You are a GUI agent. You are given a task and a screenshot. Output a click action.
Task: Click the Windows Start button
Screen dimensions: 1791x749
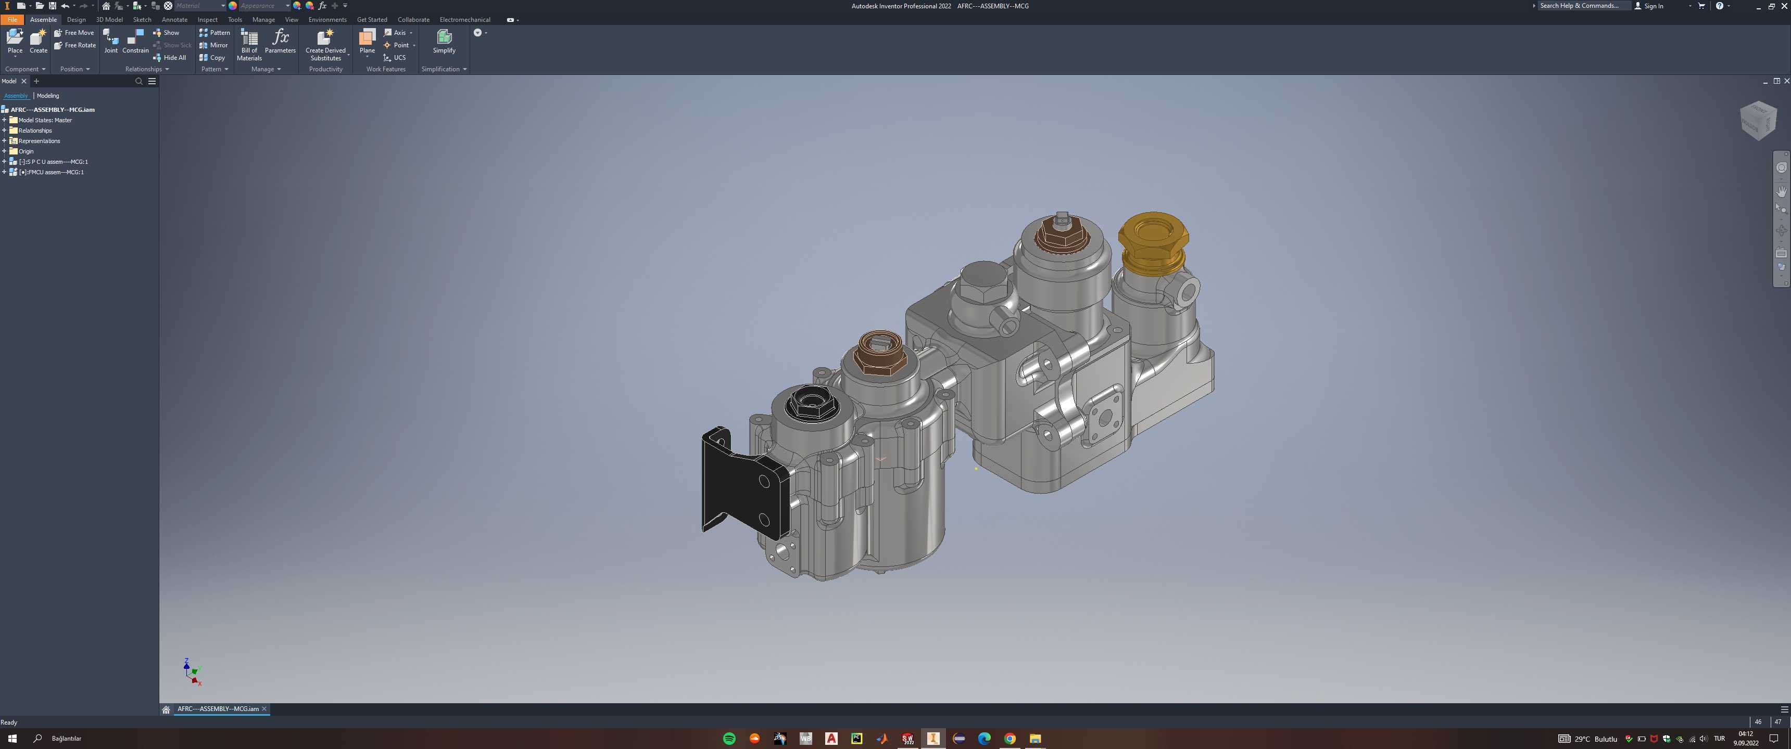coord(12,739)
